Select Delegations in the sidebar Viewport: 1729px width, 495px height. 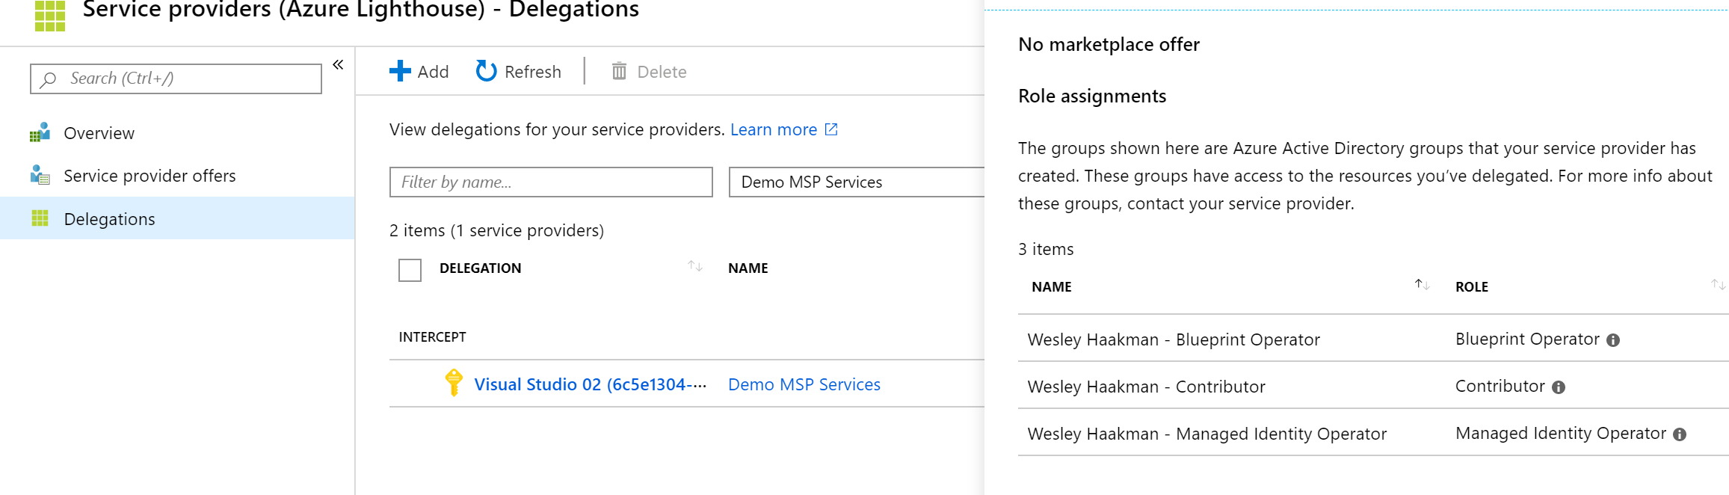[x=177, y=218]
